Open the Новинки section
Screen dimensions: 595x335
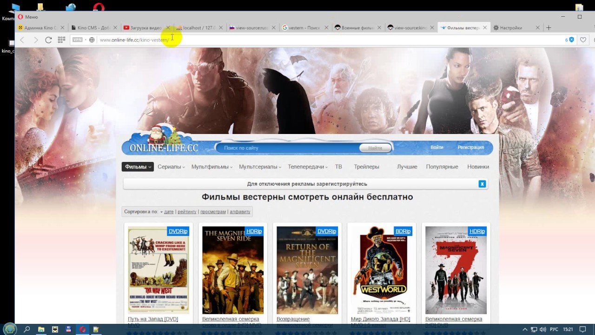point(478,167)
